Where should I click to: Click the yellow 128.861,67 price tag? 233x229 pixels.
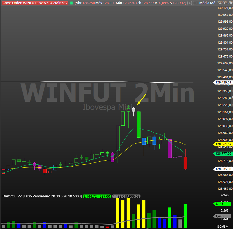click(x=223, y=144)
